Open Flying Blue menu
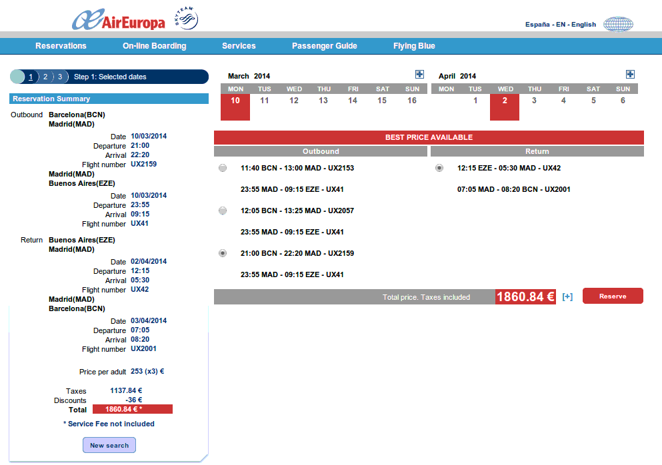The height and width of the screenshot is (465, 662). (414, 45)
